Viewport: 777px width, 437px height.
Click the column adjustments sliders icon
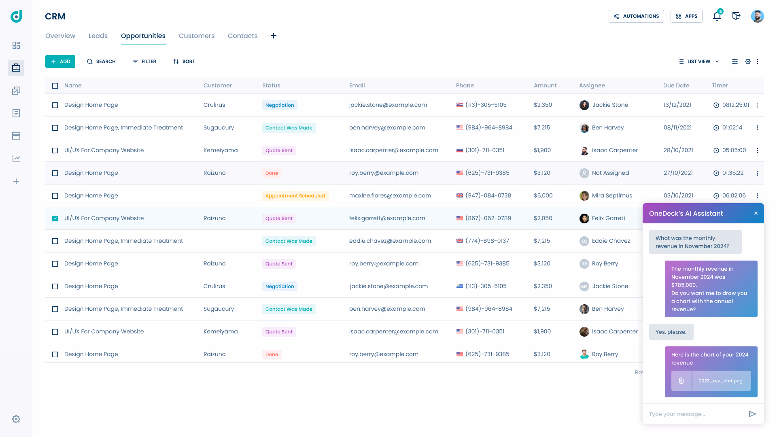click(735, 62)
